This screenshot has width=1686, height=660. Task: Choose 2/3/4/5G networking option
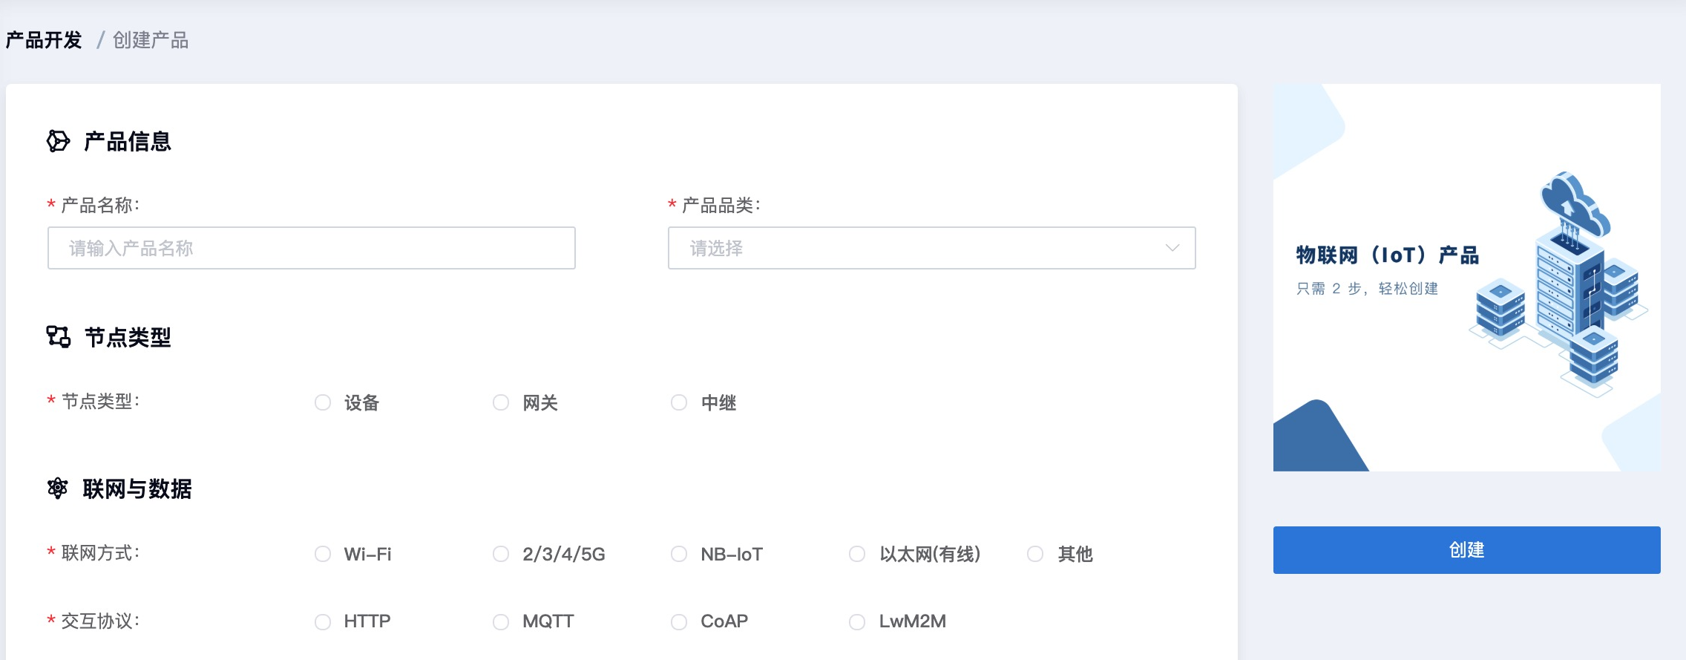point(501,554)
